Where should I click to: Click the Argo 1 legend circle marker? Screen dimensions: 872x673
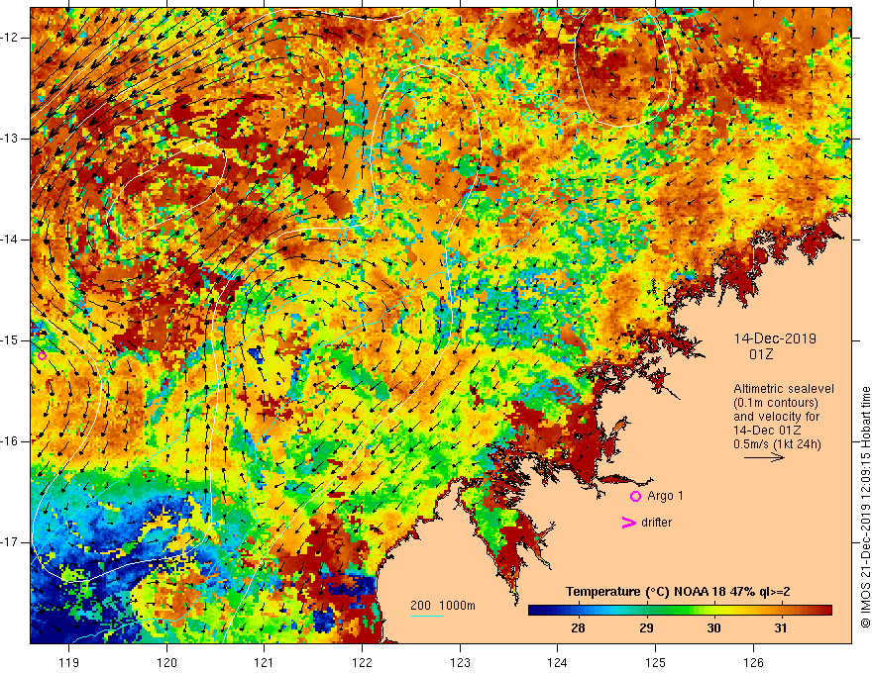click(x=635, y=496)
